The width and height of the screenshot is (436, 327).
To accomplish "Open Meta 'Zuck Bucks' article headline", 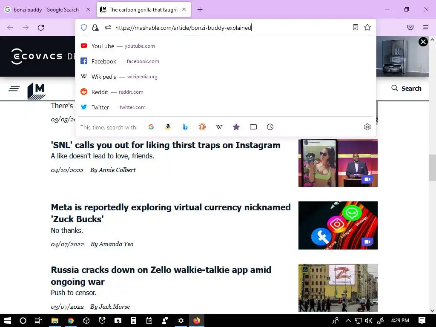I will click(x=171, y=213).
